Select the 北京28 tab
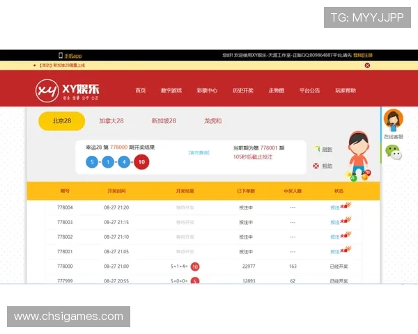This screenshot has height=334, width=418. tap(62, 121)
